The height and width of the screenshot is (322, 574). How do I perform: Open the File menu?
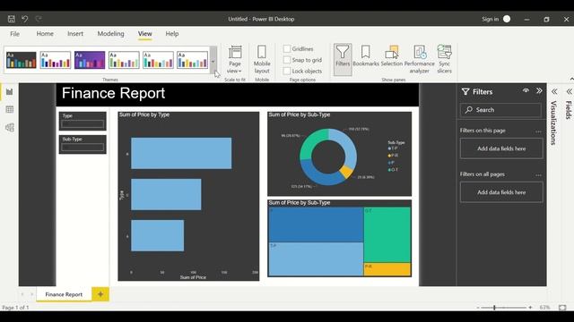click(x=14, y=34)
